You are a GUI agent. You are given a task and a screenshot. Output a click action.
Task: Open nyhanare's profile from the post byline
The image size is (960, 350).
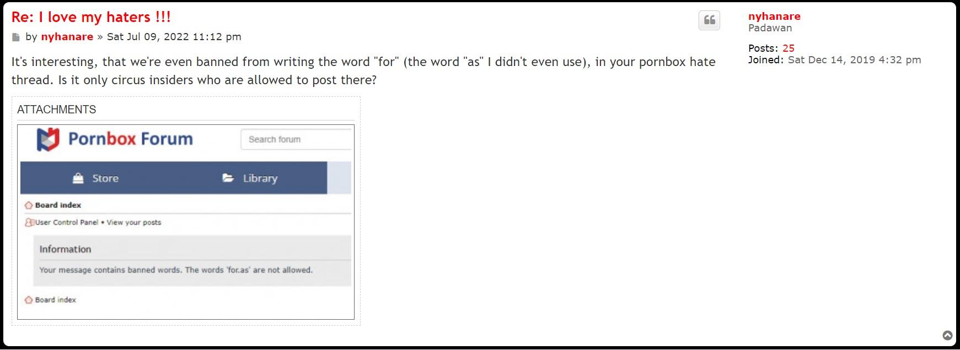pyautogui.click(x=67, y=37)
